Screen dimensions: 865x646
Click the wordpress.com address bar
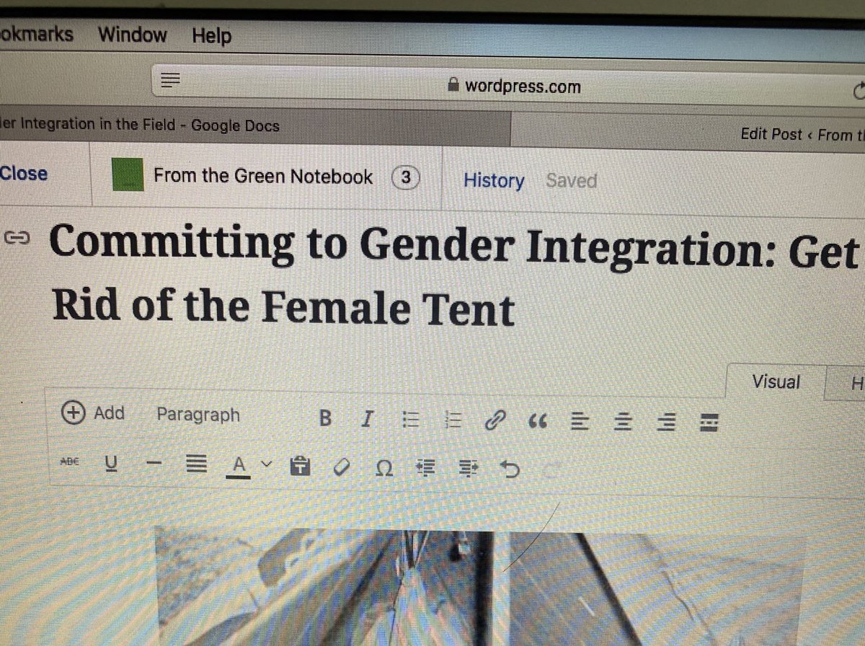tap(513, 86)
